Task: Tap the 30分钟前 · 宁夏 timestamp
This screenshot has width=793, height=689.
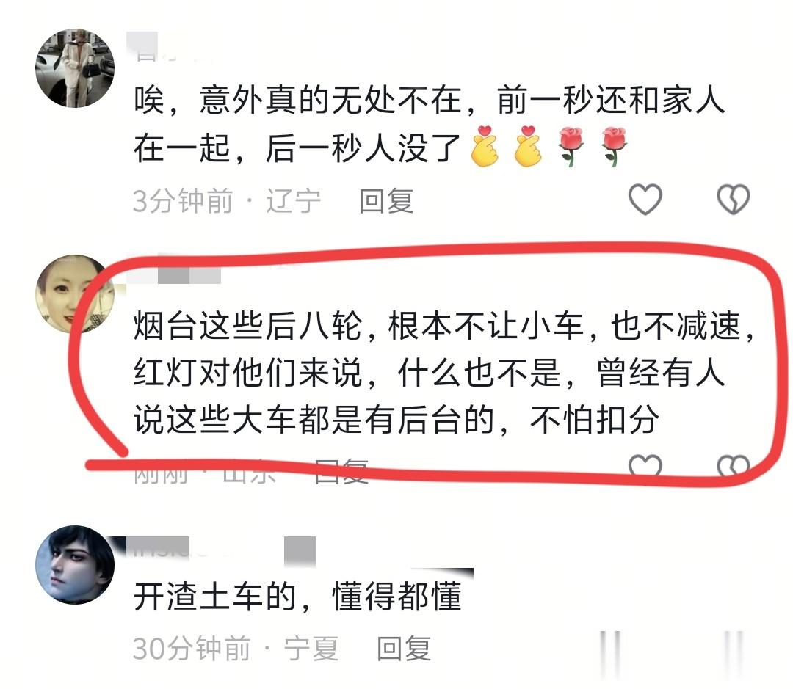Action: click(235, 648)
